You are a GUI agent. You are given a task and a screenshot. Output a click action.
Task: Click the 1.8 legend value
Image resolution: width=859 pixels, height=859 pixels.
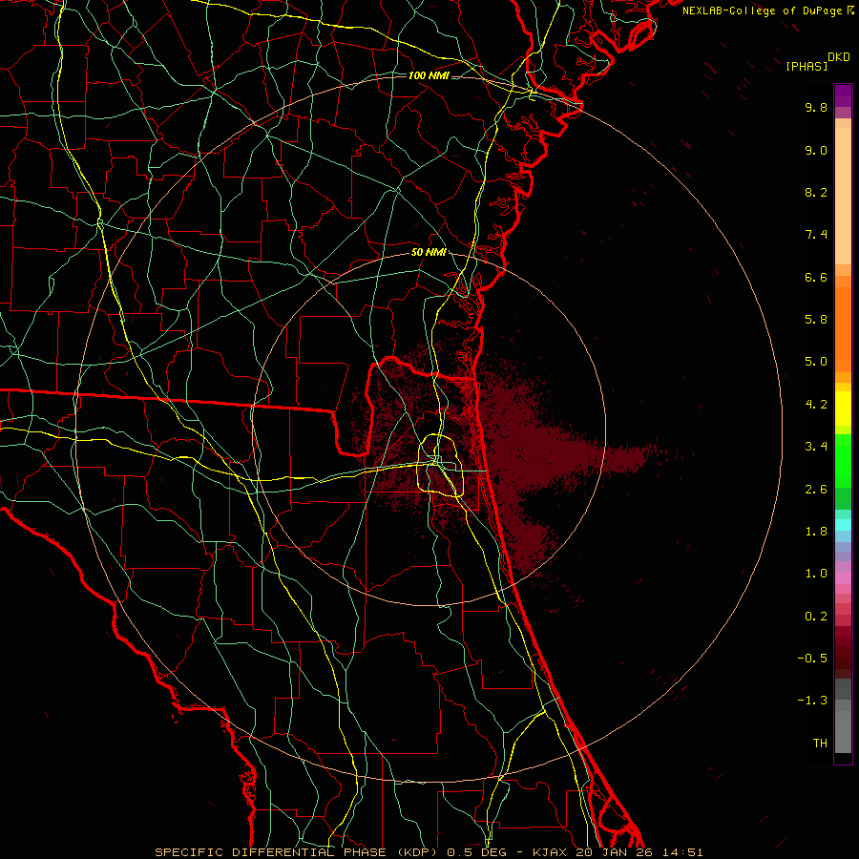pyautogui.click(x=816, y=532)
